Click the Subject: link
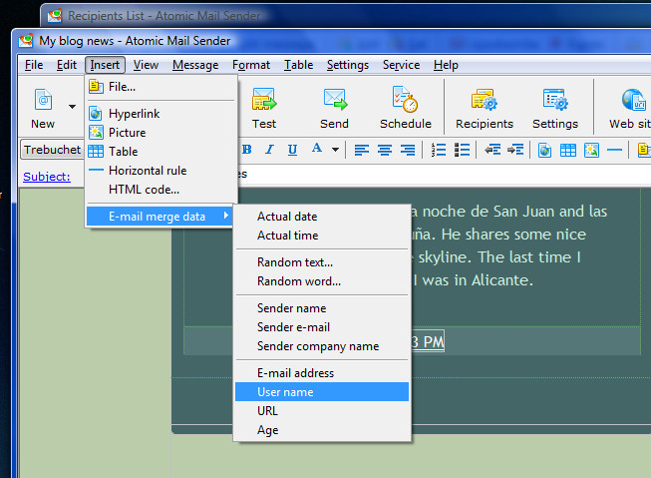This screenshot has width=651, height=478. point(47,177)
